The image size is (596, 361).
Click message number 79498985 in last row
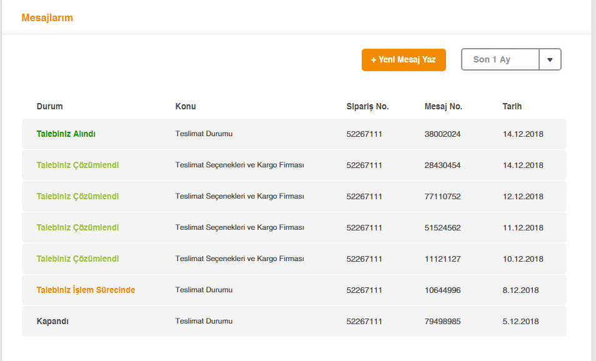click(442, 321)
